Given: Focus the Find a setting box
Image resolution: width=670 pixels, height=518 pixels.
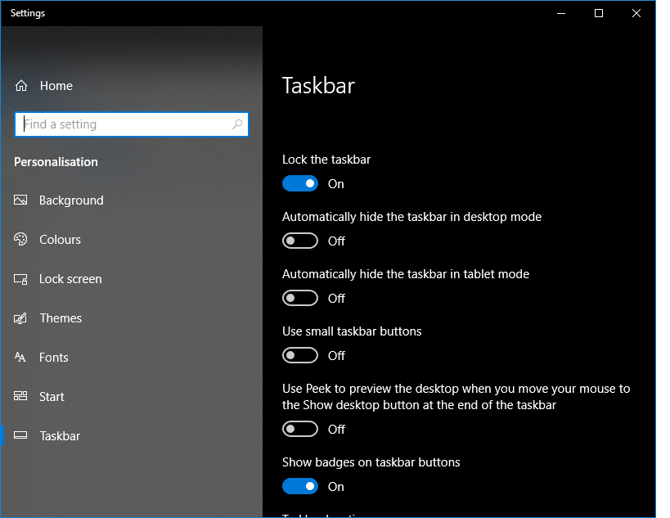Looking at the screenshot, I should coord(123,124).
